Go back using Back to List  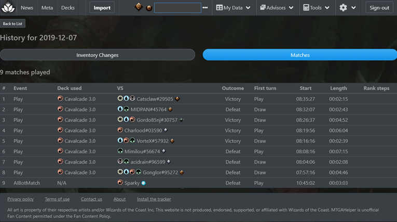12,23
